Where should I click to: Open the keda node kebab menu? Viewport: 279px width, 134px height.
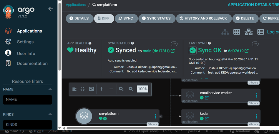[256, 116]
